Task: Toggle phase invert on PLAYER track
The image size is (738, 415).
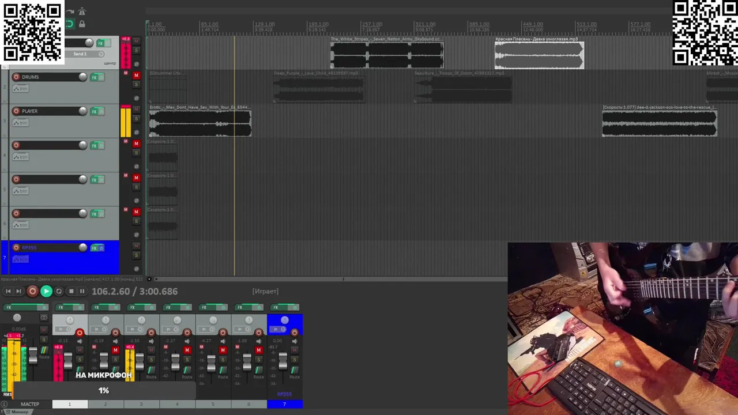Action: click(x=137, y=132)
